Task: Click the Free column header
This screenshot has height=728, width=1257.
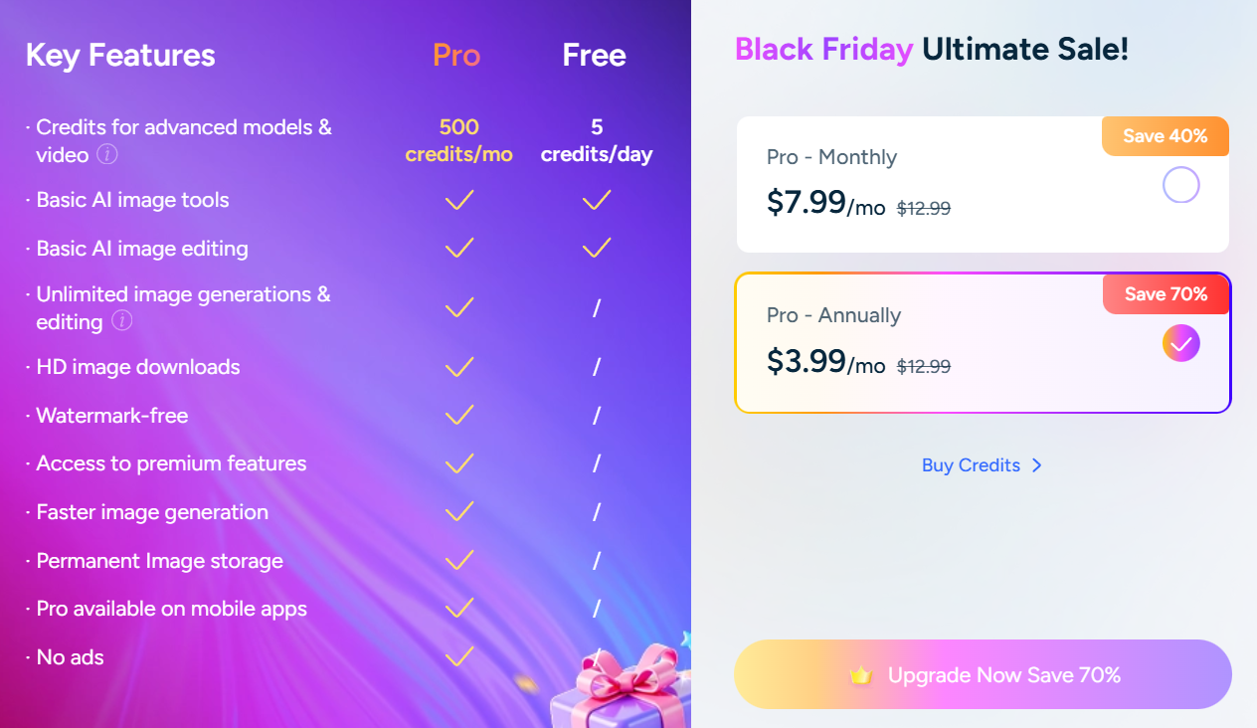Action: 594,56
